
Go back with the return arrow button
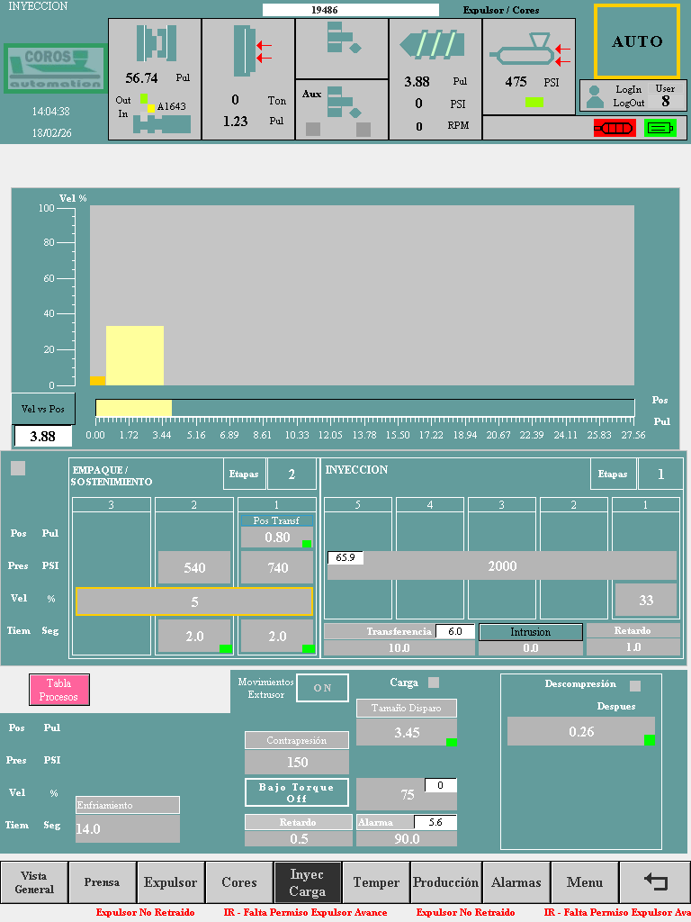(x=655, y=882)
